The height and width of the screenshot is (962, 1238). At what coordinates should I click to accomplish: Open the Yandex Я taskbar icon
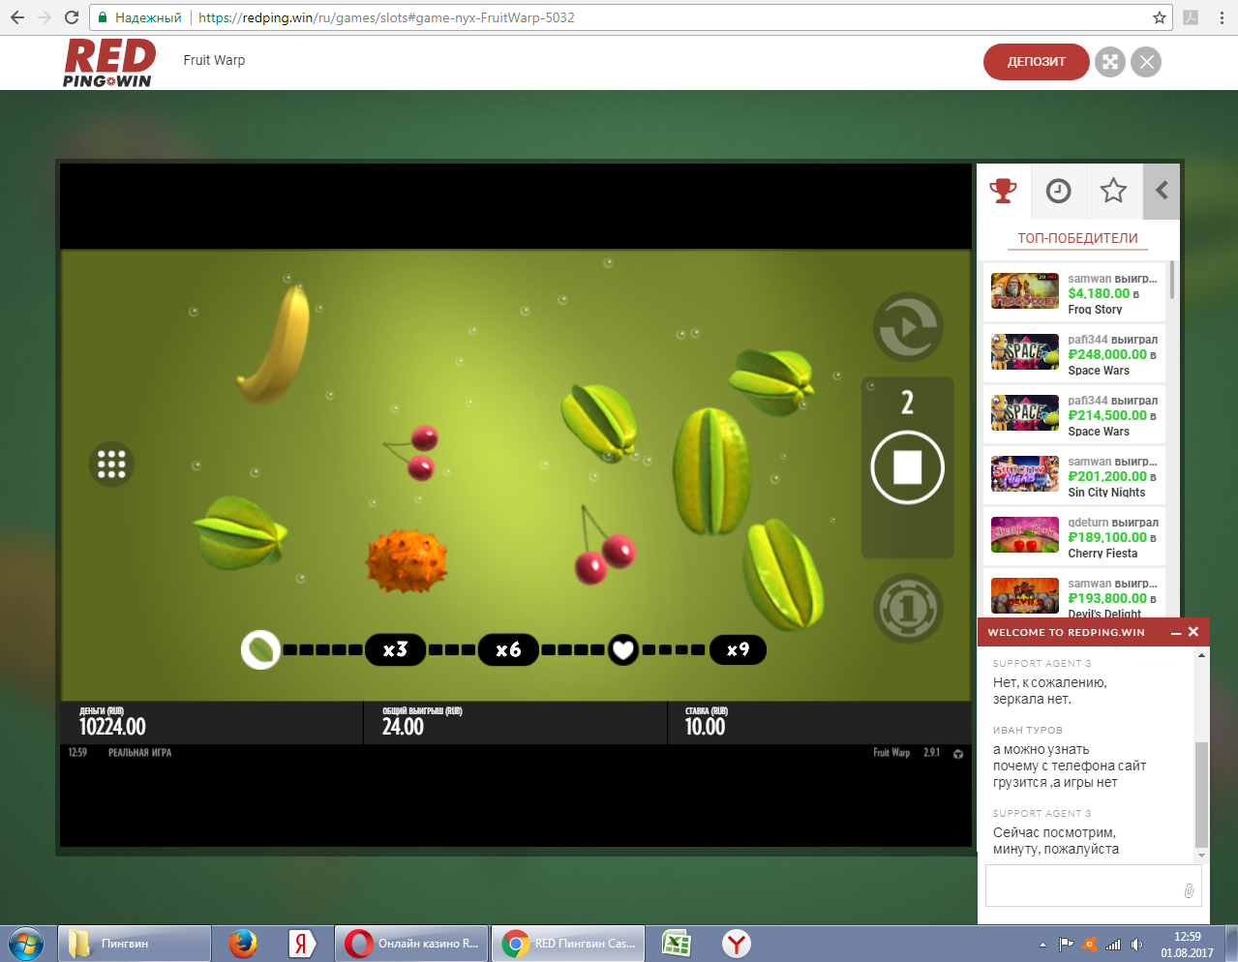coord(302,944)
